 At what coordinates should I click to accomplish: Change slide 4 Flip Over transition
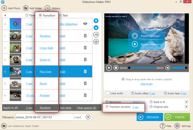tap(45, 72)
